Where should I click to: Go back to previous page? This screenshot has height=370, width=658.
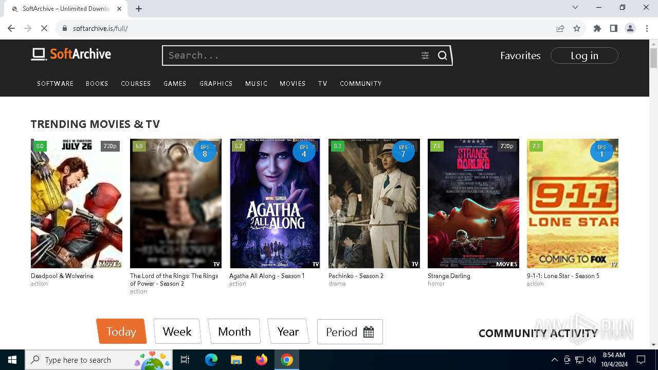coord(11,28)
